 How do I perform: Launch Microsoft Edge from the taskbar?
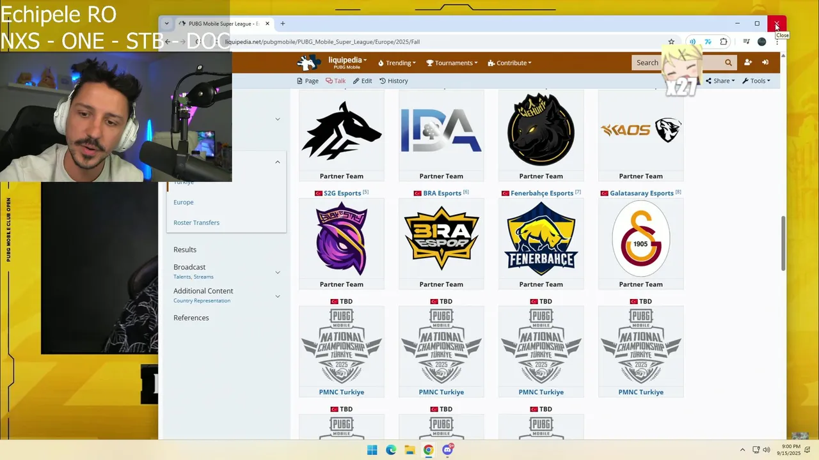(x=391, y=450)
